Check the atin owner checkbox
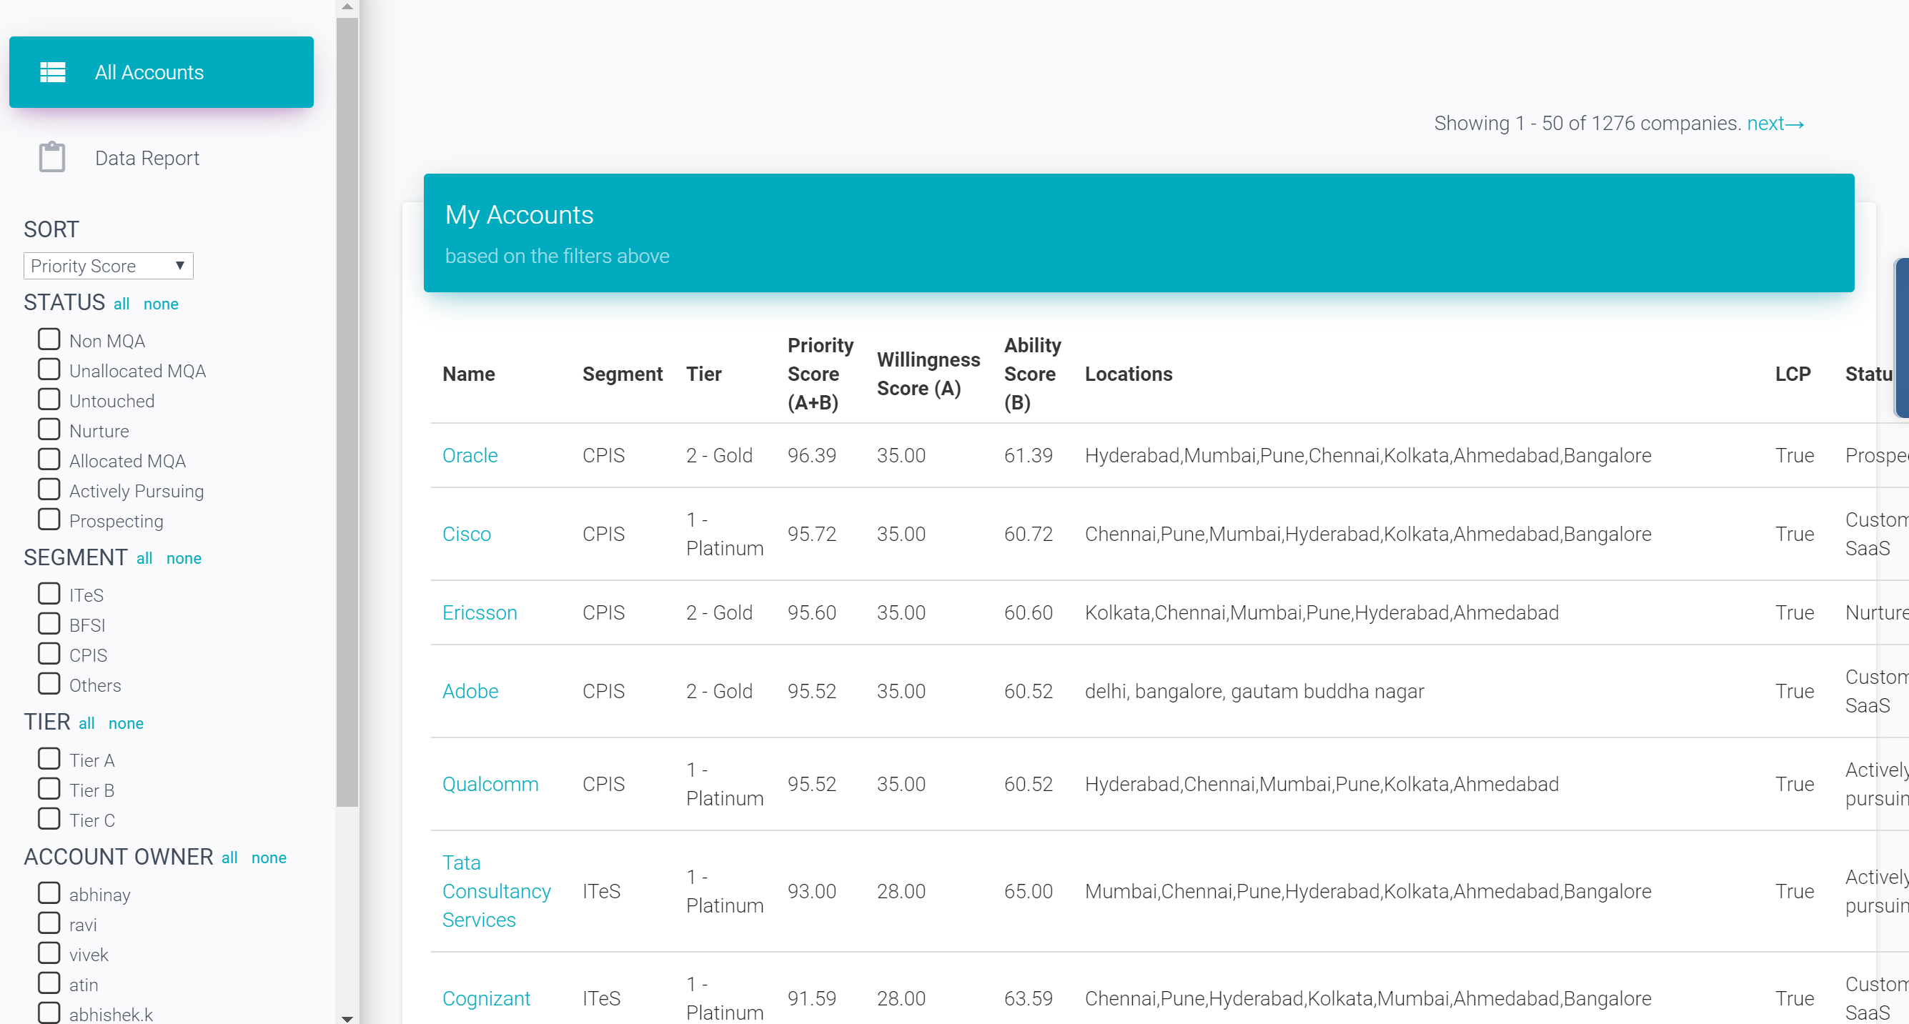The width and height of the screenshot is (1909, 1024). pyautogui.click(x=49, y=983)
